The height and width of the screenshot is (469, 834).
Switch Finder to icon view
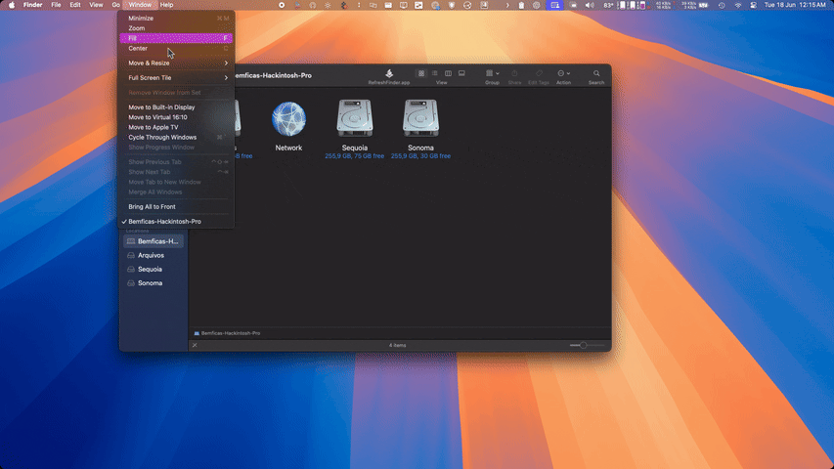pyautogui.click(x=421, y=73)
